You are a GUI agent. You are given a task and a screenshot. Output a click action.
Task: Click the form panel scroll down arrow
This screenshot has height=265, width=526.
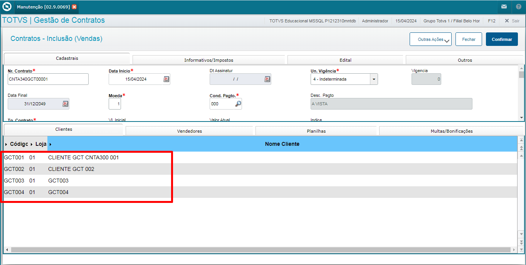click(x=521, y=118)
